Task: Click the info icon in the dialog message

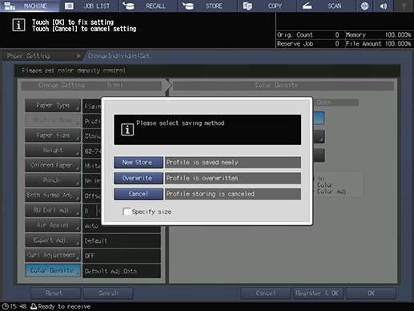Action: (127, 130)
